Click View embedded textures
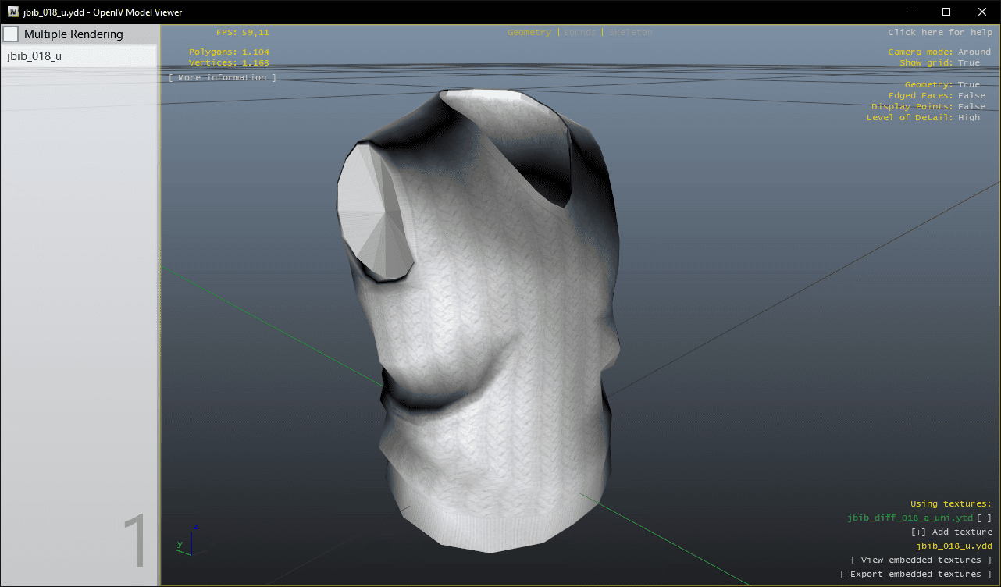 click(x=921, y=560)
